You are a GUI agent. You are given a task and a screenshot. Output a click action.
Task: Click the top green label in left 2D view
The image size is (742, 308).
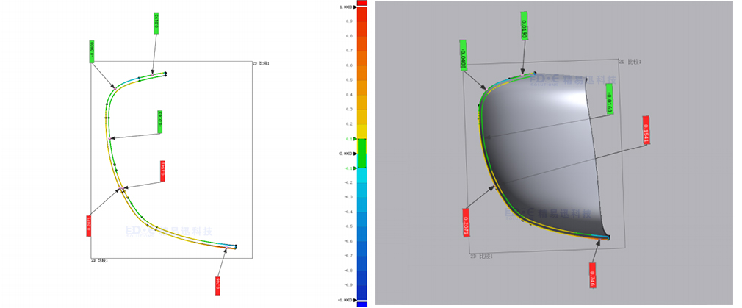pyautogui.click(x=156, y=24)
